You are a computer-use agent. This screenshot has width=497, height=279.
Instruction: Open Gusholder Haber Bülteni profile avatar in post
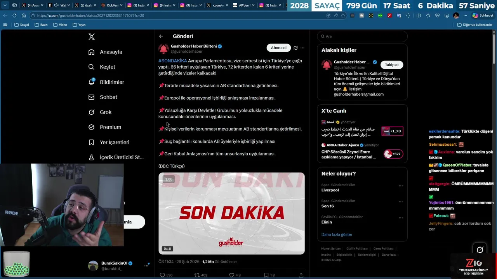pos(163,49)
